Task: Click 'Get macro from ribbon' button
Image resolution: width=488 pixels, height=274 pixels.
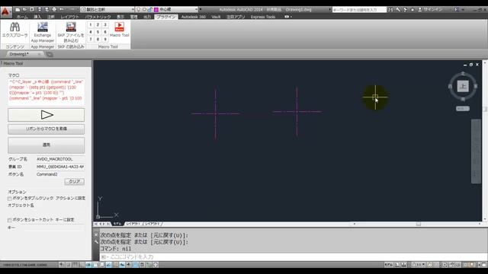Action: tap(46, 129)
